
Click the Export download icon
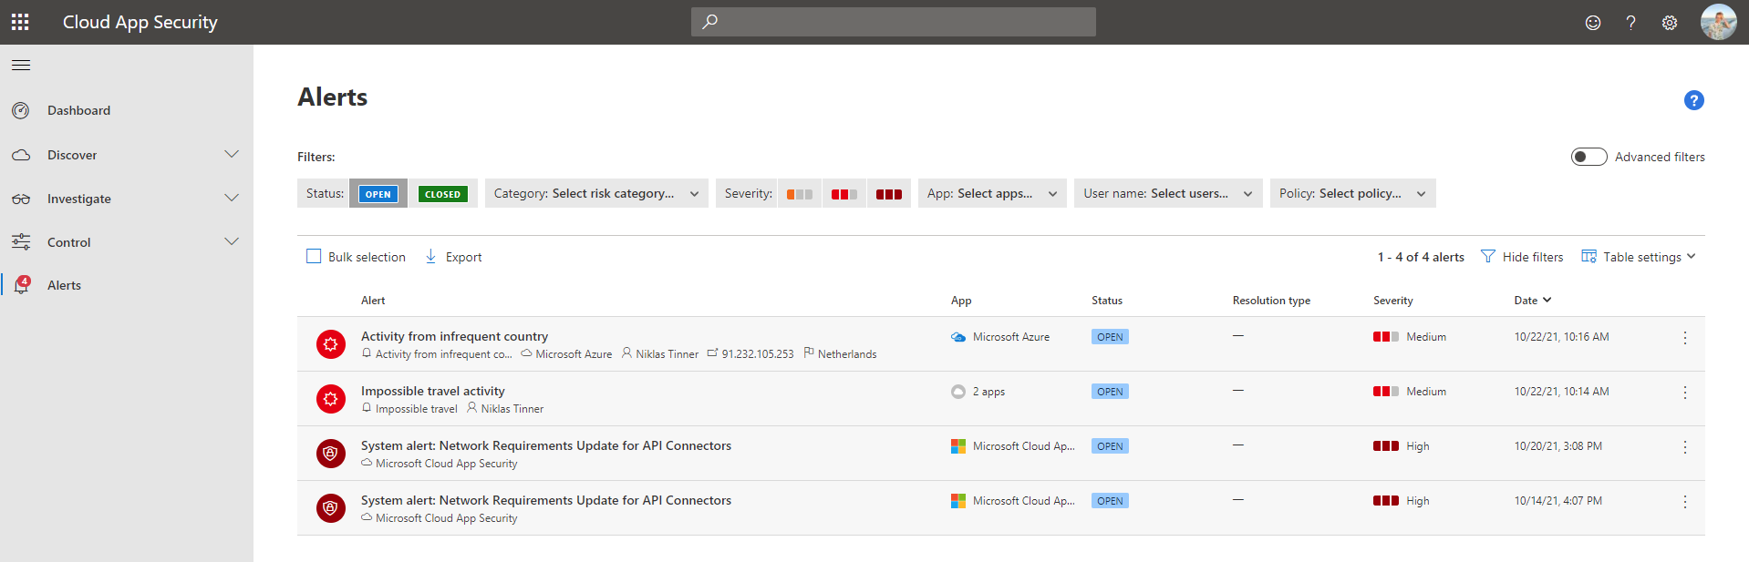point(430,257)
